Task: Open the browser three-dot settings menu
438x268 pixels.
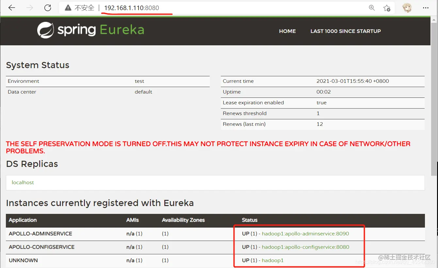Action: pos(426,8)
